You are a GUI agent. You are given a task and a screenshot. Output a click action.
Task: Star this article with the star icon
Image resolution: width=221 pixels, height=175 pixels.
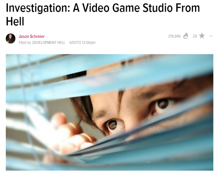pos(202,36)
